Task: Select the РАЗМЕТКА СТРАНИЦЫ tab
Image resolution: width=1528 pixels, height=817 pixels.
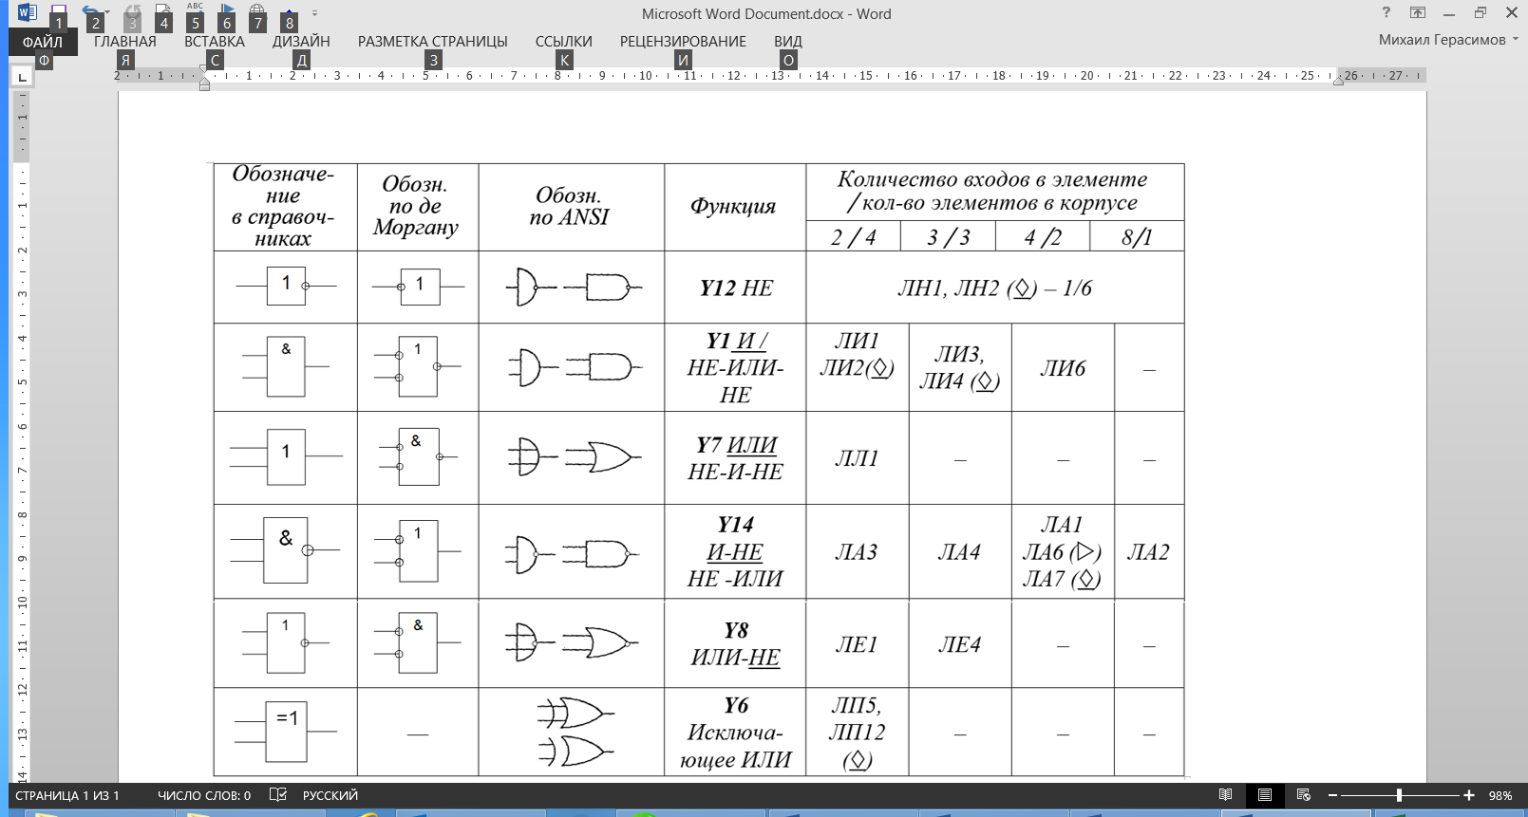Action: 432,42
